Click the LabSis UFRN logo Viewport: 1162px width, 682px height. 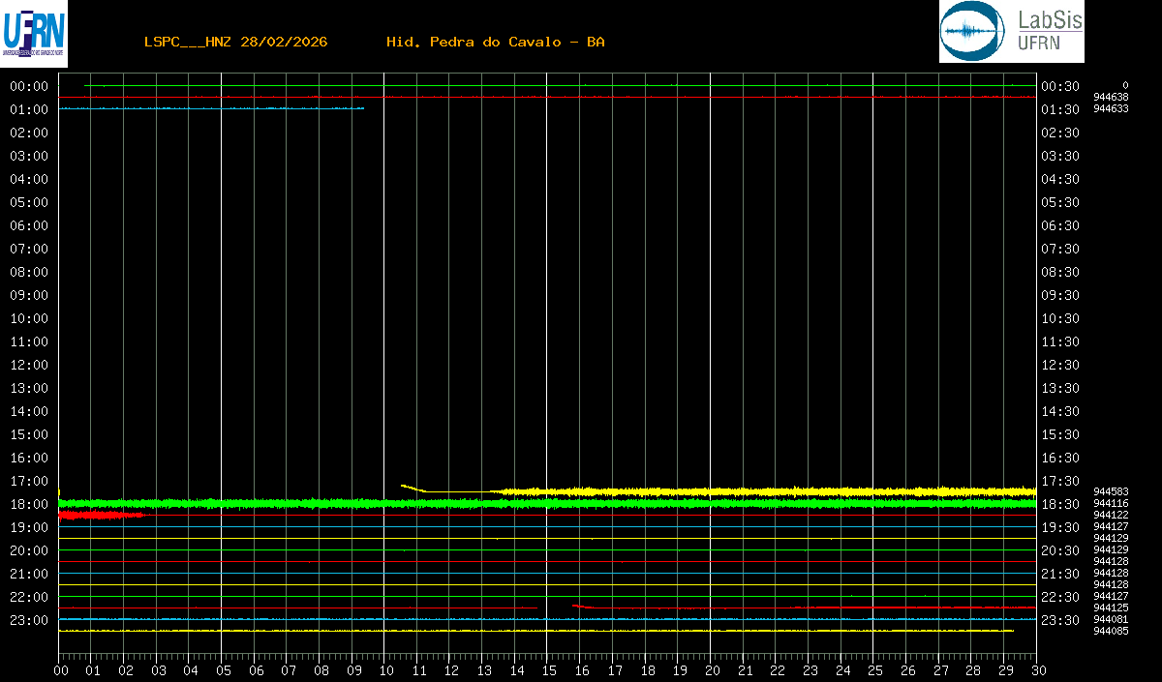pos(1011,32)
